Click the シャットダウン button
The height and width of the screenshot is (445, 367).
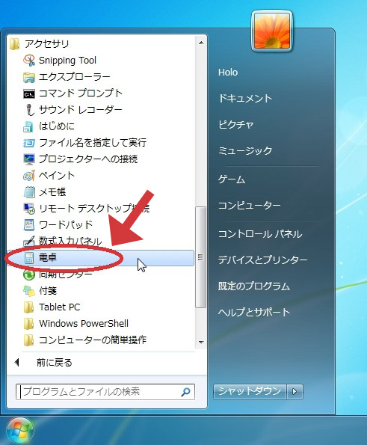click(x=250, y=392)
